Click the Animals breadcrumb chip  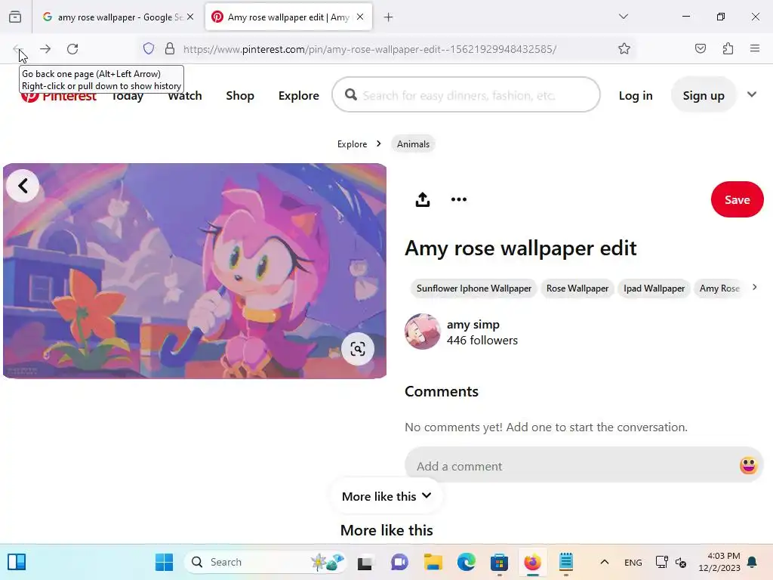(x=413, y=144)
